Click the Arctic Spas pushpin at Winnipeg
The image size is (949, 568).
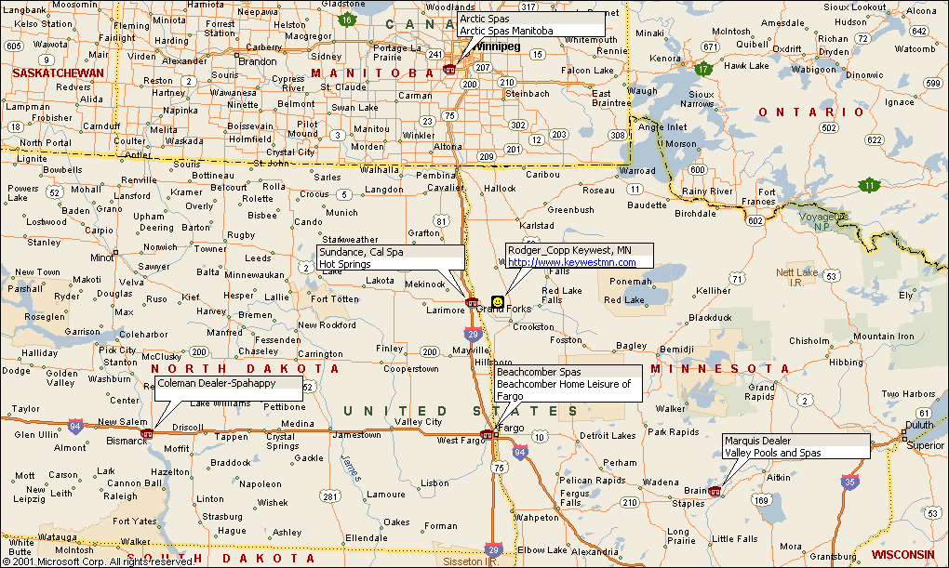click(449, 69)
